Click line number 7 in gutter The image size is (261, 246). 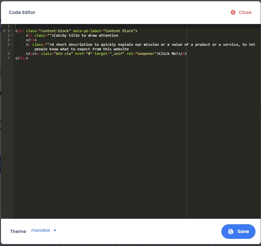[x=9, y=58]
